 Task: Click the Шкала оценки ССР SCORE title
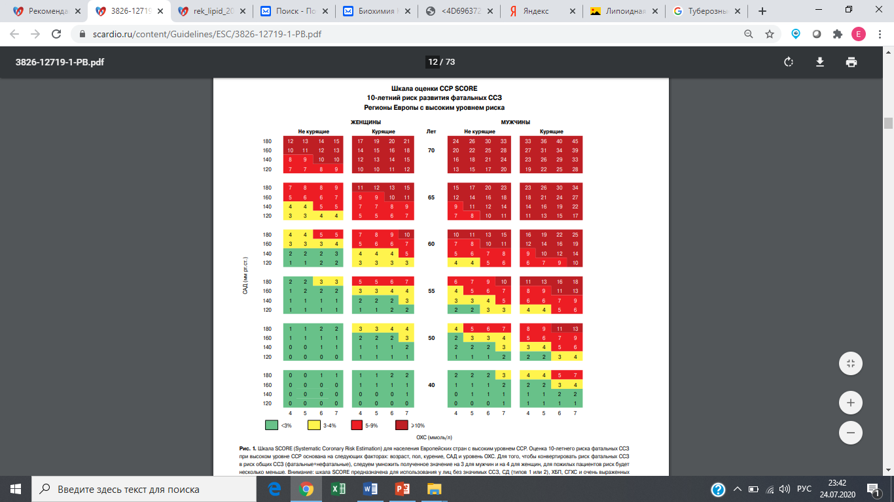pos(434,88)
